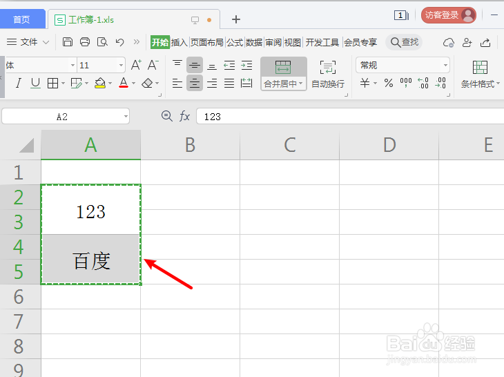Image resolution: width=504 pixels, height=377 pixels.
Task: Click formula bar containing 123
Action: [350, 117]
